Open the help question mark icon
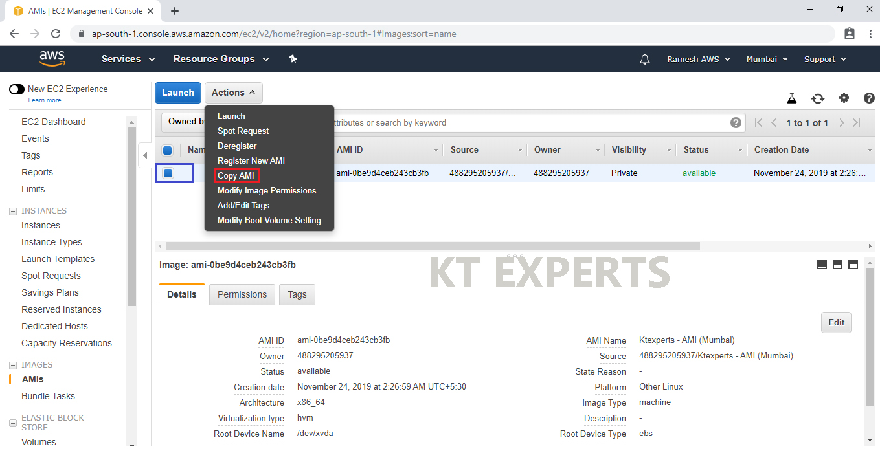The image size is (880, 451). pyautogui.click(x=869, y=98)
